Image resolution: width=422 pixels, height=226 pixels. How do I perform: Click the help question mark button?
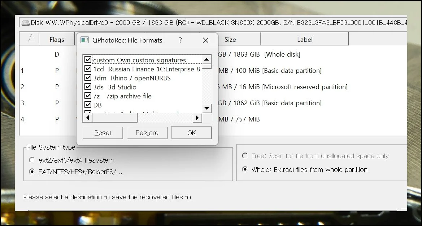[x=180, y=40]
